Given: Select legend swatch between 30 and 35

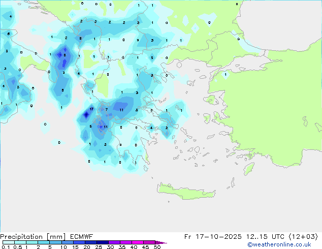Looking at the screenshot, I should click(114, 242).
